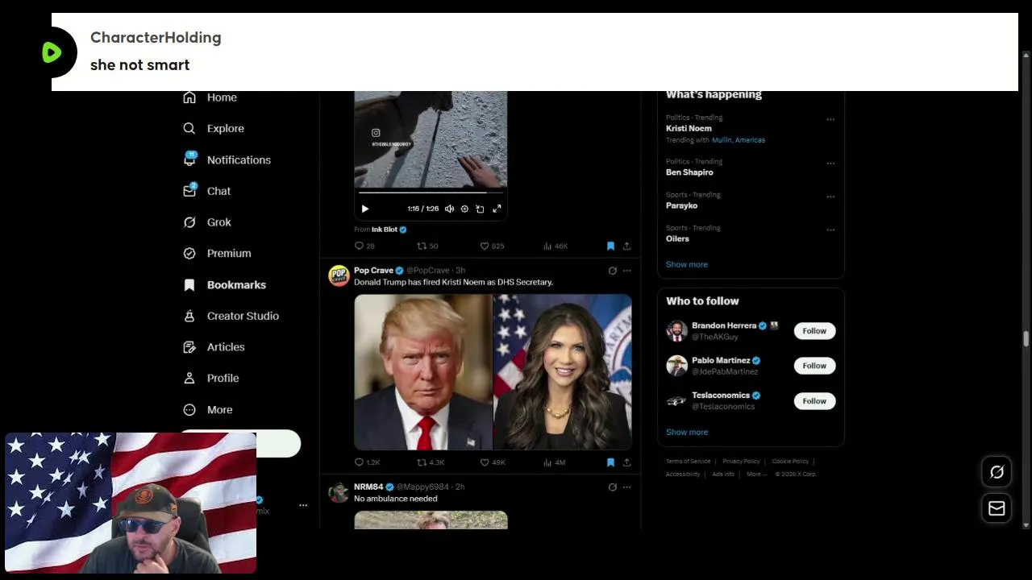Open the Privacy Policy footer link
Viewport: 1032px width, 580px height.
pos(741,462)
